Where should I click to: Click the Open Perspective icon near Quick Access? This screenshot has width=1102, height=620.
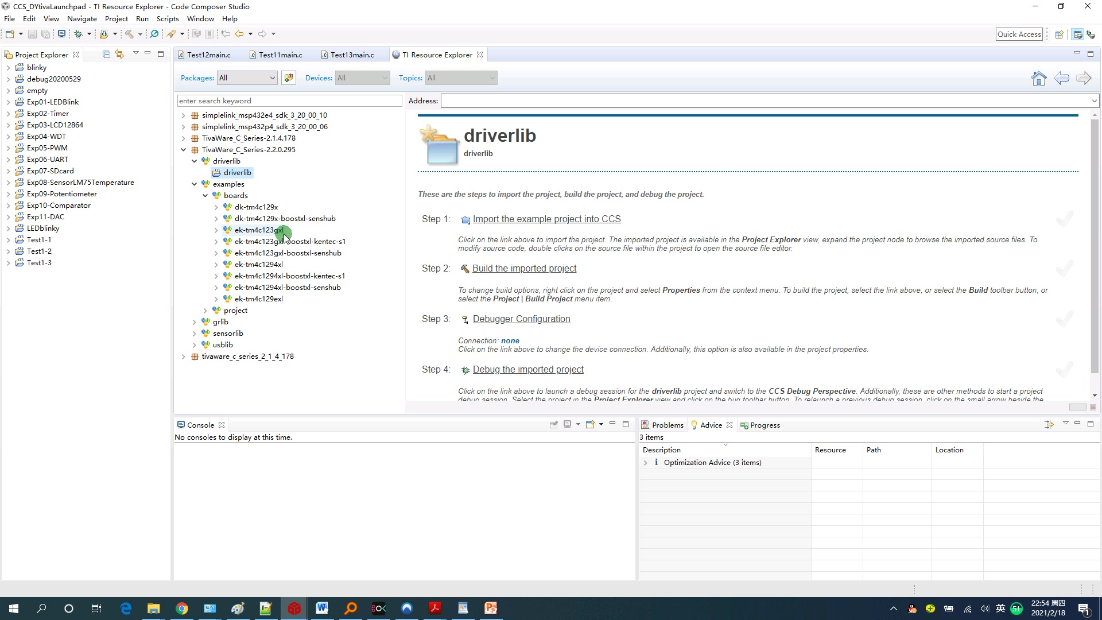coord(1060,34)
